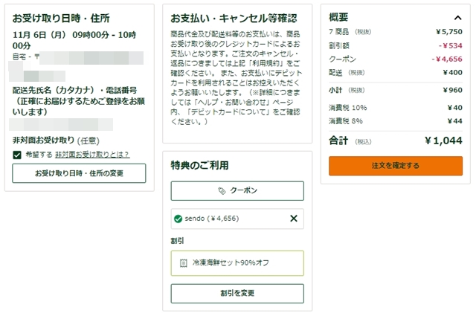The image size is (476, 313).
Task: Click the 概要 heading
Action: coord(338,17)
